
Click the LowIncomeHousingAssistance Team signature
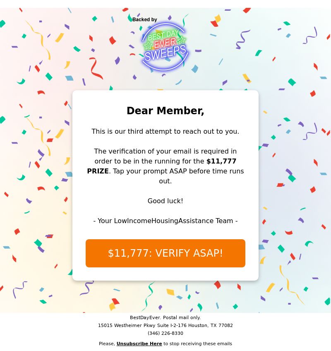tap(165, 221)
